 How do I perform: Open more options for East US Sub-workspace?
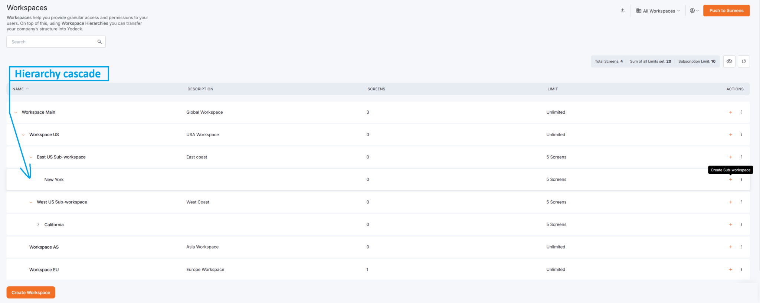741,157
